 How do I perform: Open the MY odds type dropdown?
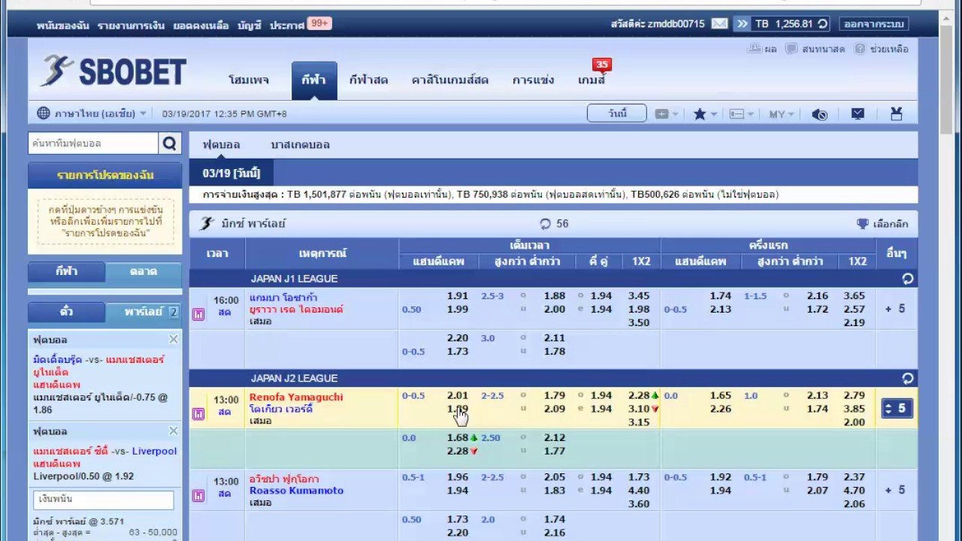pyautogui.click(x=781, y=114)
